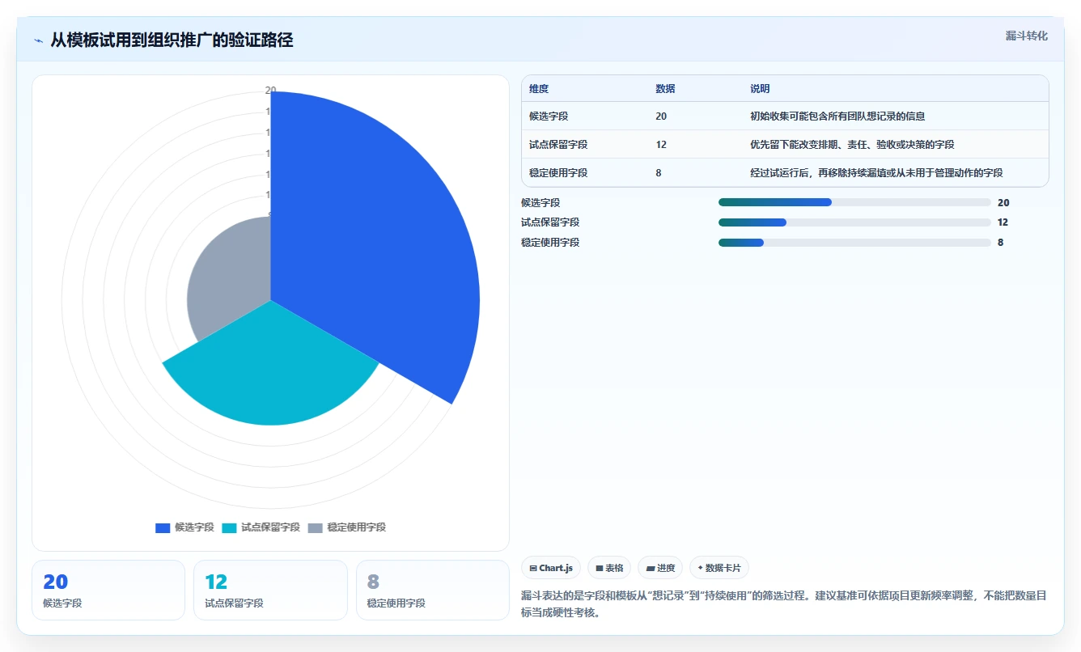Viewport: 1081px width, 652px height.
Task: Click the title 从模板试用到组织推广的验证路径
Action: pyautogui.click(x=172, y=40)
